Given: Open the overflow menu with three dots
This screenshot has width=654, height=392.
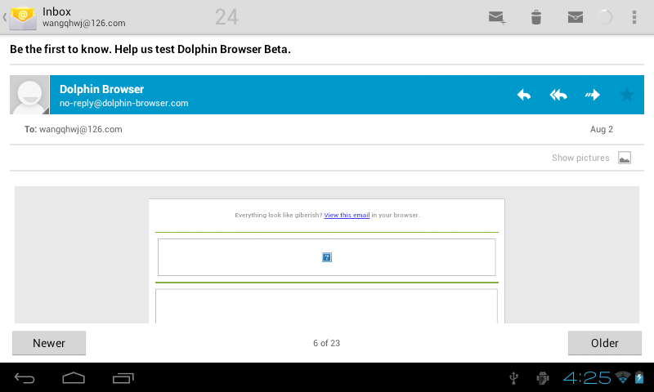Looking at the screenshot, I should point(634,17).
